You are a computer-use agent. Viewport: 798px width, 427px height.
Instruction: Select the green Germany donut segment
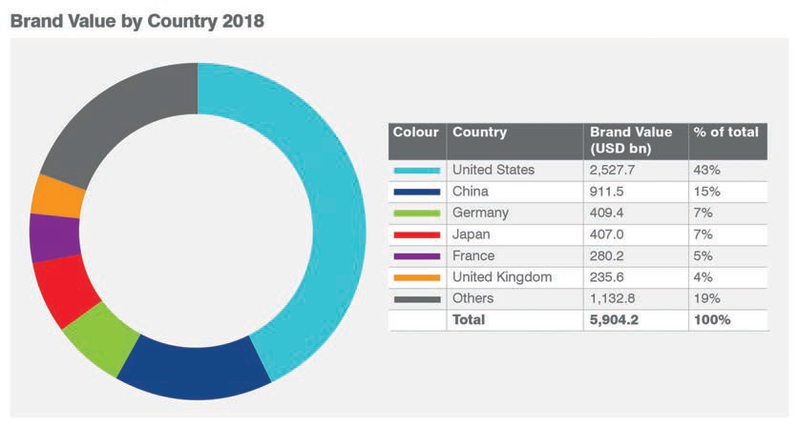pyautogui.click(x=102, y=338)
